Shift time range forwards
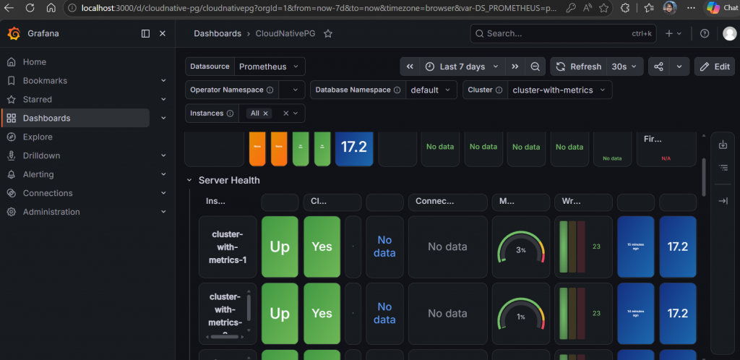740x360 pixels. 515,67
